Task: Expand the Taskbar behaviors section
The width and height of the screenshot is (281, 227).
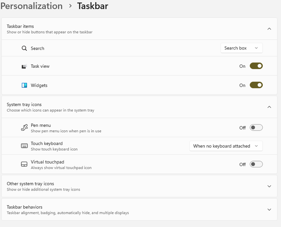Action: coord(269,209)
